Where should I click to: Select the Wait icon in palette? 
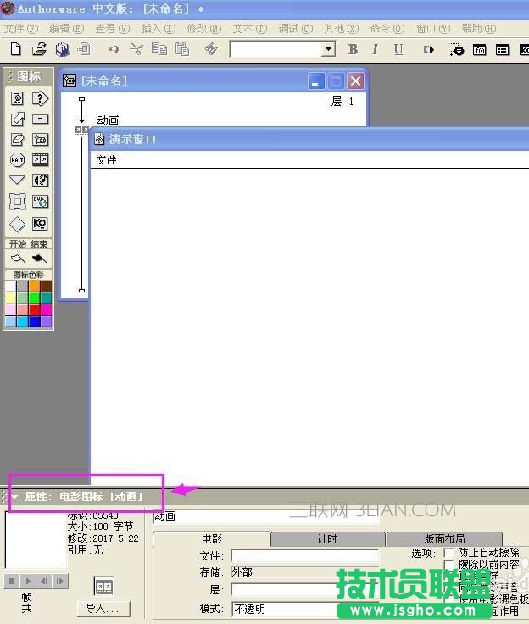tap(17, 160)
